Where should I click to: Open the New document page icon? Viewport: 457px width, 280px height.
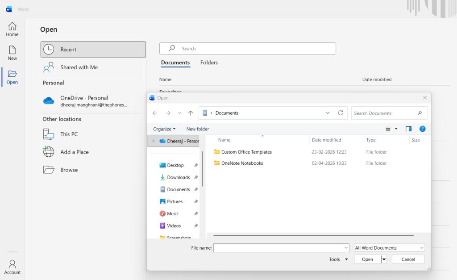pyautogui.click(x=12, y=50)
